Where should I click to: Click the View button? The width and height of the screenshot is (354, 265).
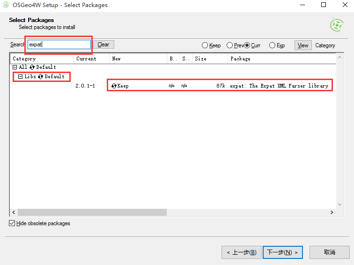[303, 45]
